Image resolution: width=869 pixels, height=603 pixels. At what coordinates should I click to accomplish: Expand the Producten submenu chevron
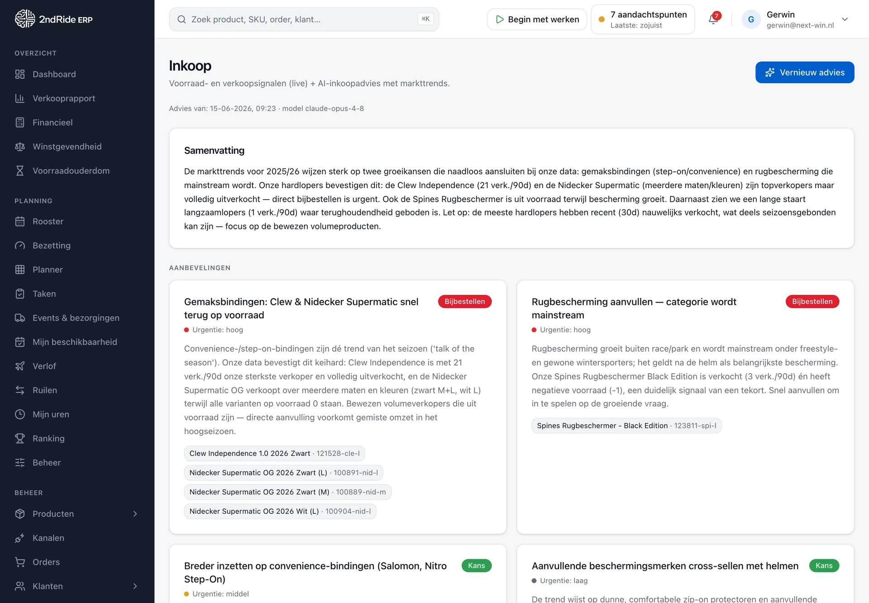click(135, 514)
